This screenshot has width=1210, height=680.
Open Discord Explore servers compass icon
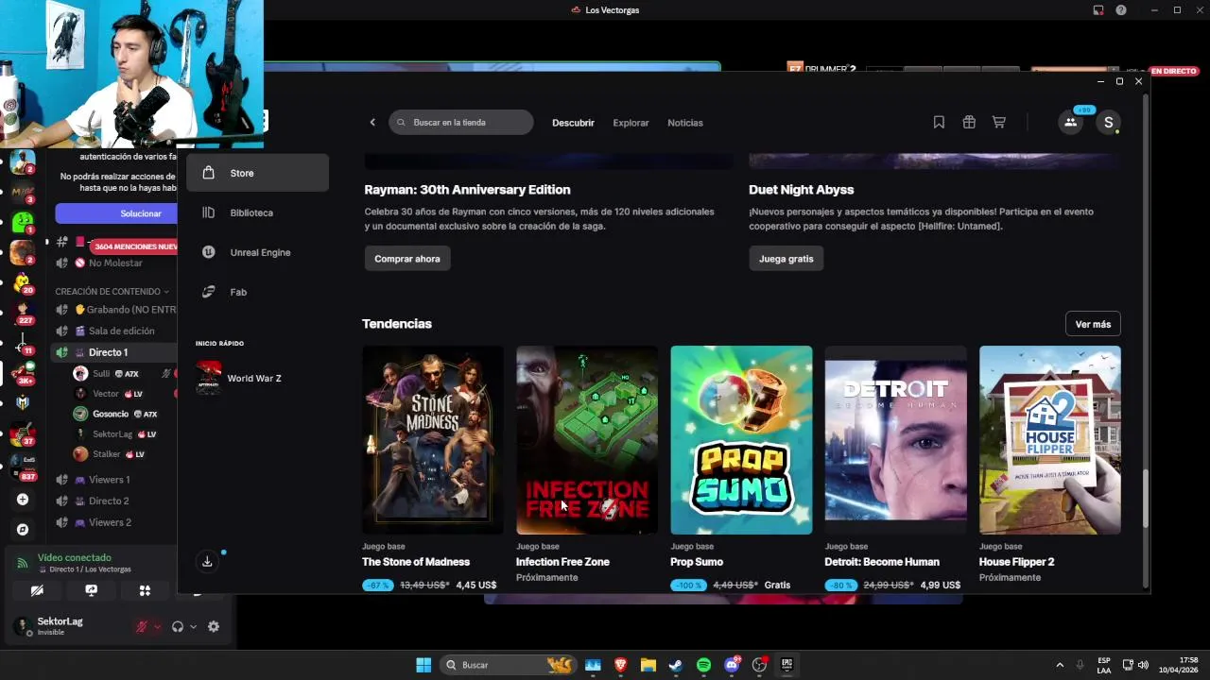click(x=23, y=530)
